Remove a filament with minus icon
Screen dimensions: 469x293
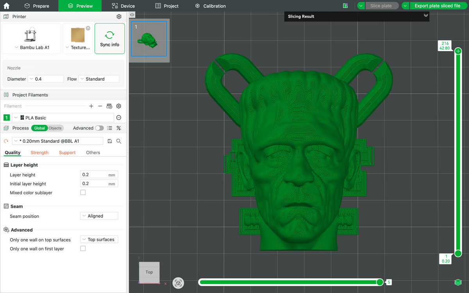[100, 106]
